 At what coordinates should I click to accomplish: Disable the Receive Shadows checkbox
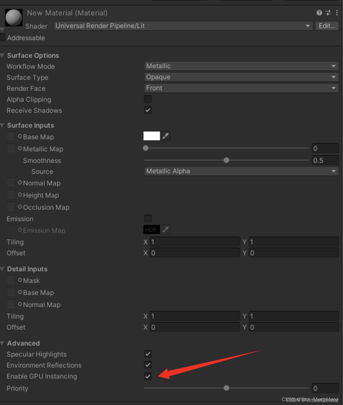point(148,110)
